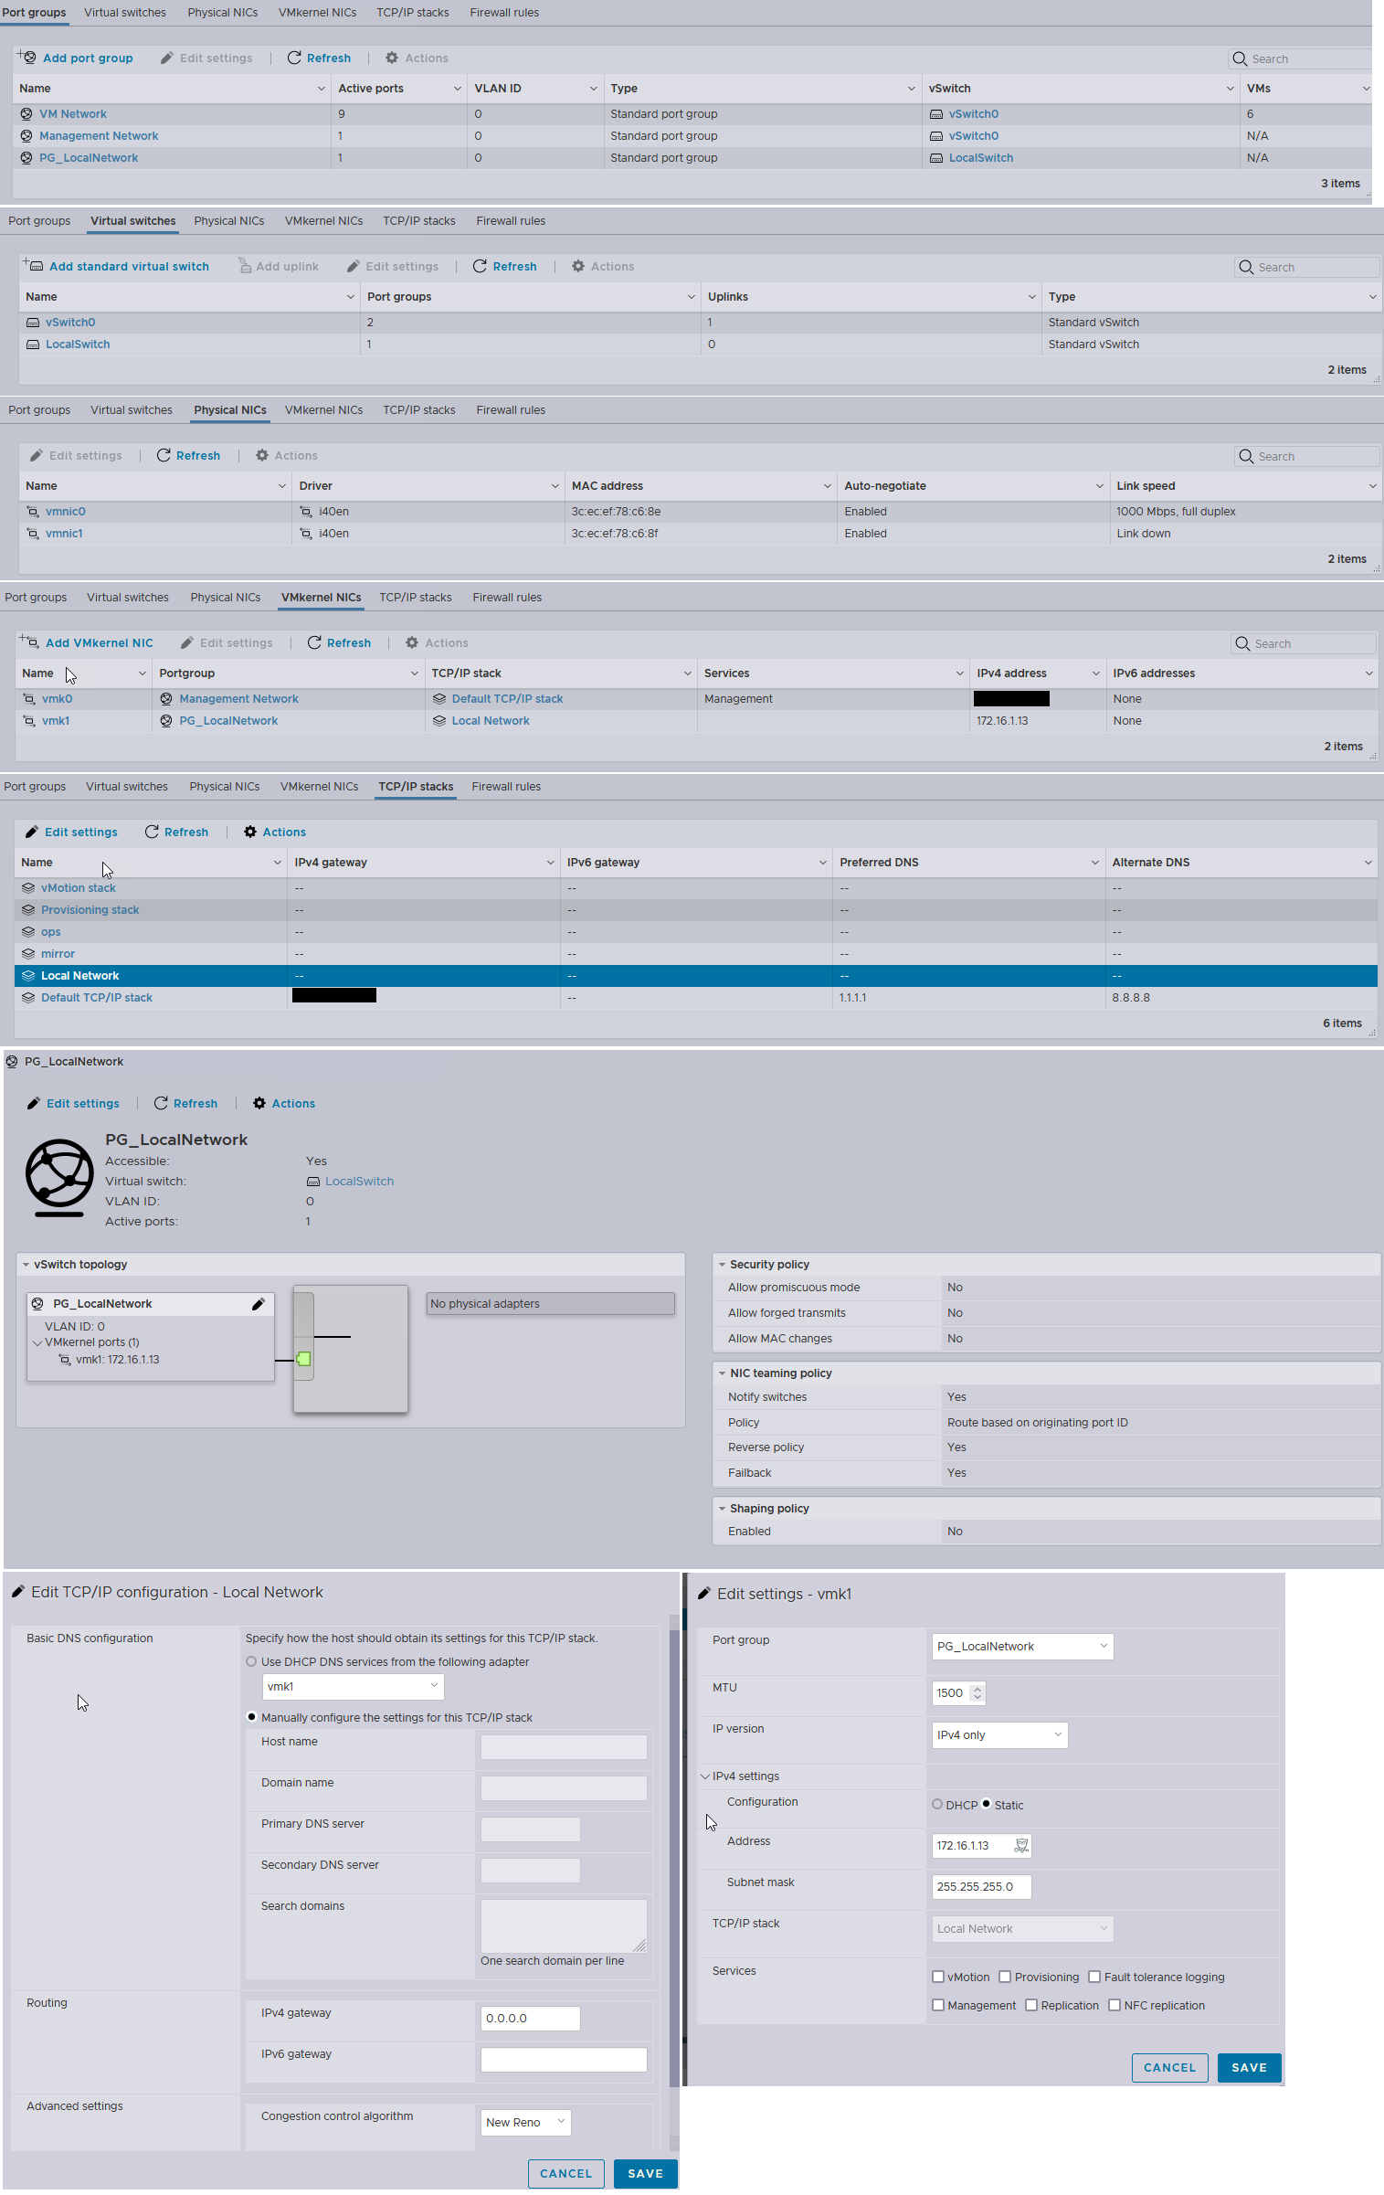Image resolution: width=1384 pixels, height=2195 pixels.
Task: Open the Local Network link in the vmk1 row
Action: pyautogui.click(x=491, y=721)
